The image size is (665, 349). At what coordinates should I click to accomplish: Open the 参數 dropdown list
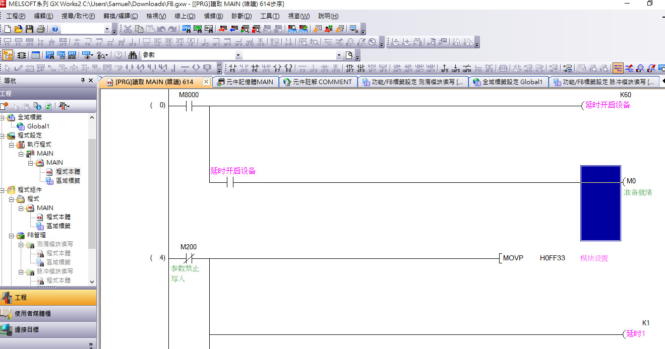[x=238, y=55]
